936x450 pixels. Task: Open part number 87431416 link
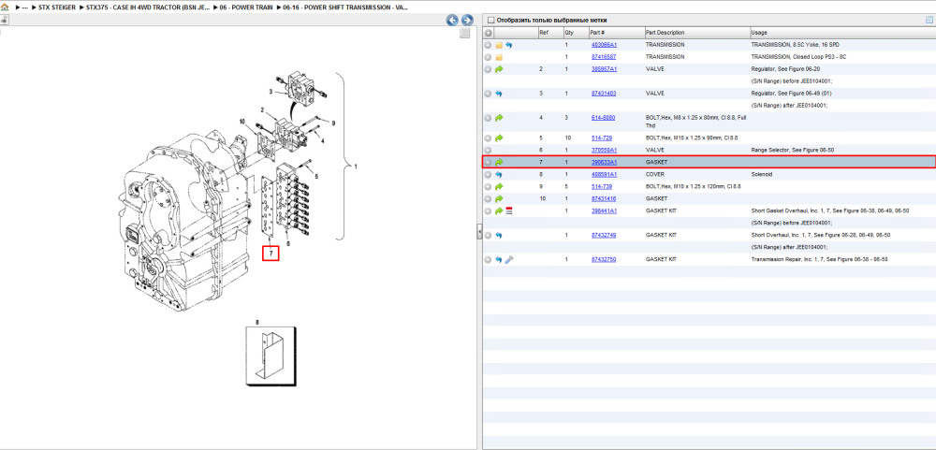click(x=604, y=198)
